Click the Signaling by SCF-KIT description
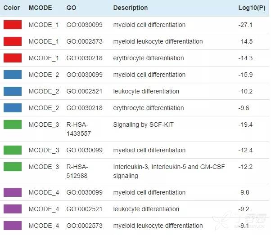 tap(143, 124)
